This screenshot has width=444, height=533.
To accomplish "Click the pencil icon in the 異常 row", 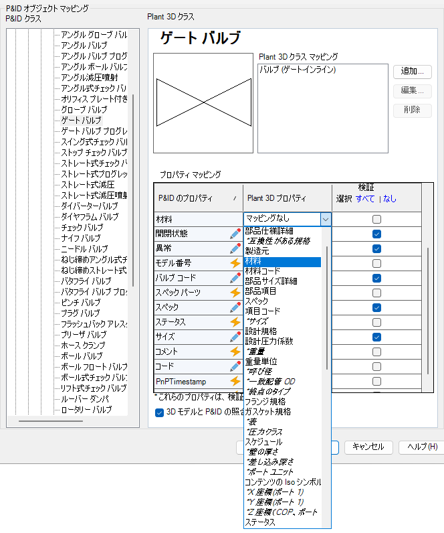I will point(235,248).
